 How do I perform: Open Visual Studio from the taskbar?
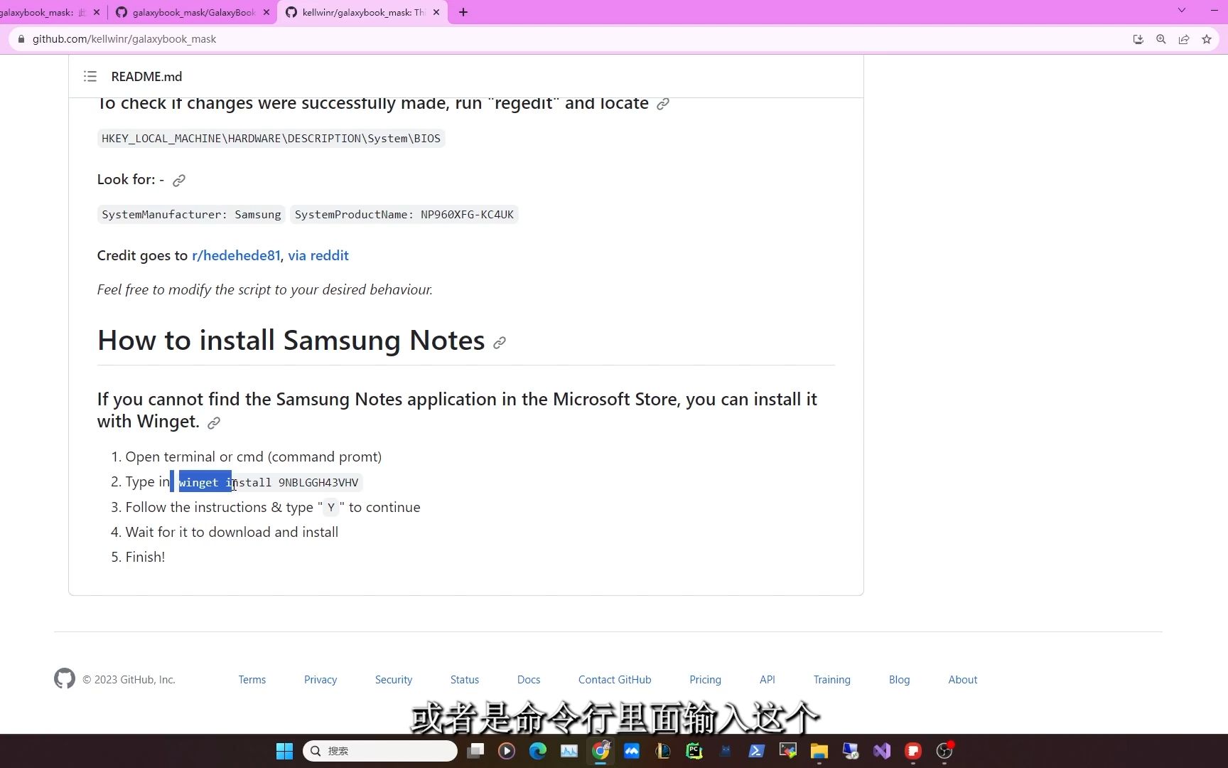(882, 751)
